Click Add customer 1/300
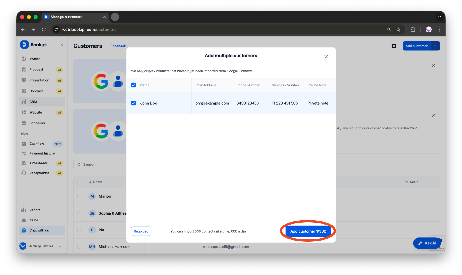 click(308, 231)
